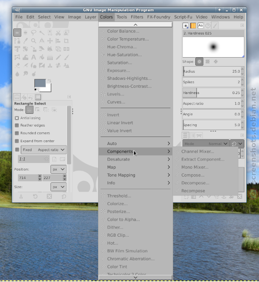Select the Paintbrush tool
This screenshot has width=259, height=282.
66,57
